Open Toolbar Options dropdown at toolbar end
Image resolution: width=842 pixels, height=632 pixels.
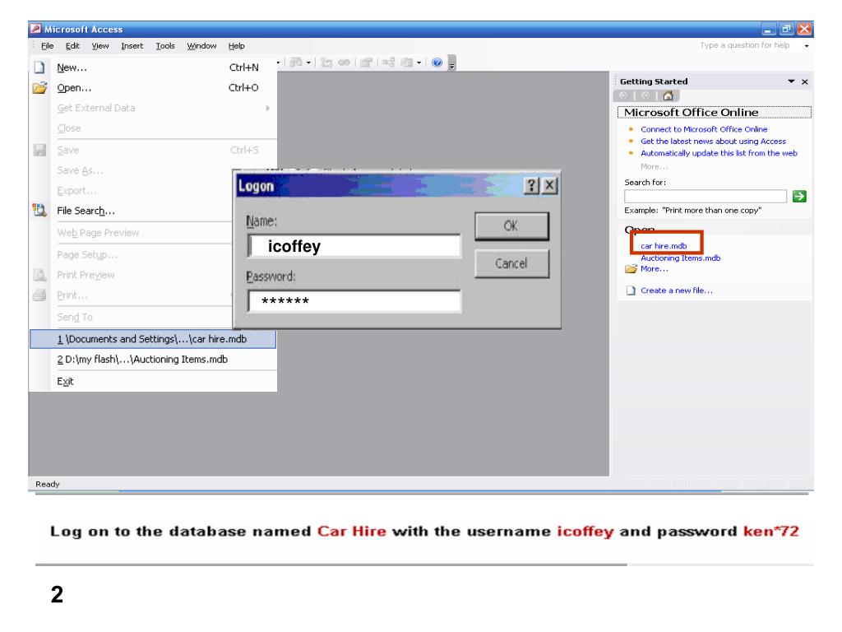451,63
